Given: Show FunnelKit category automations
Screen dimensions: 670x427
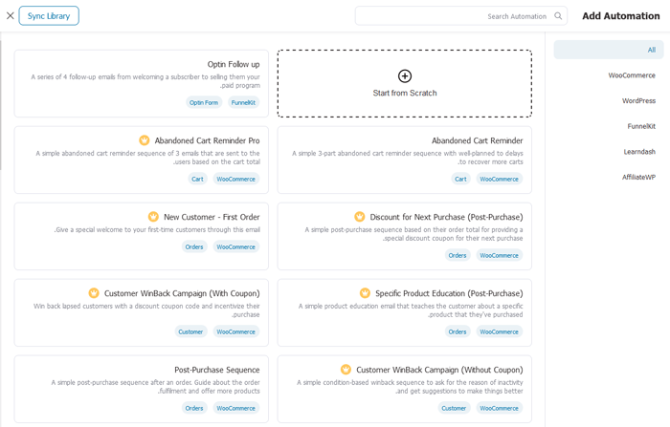Looking at the screenshot, I should click(641, 126).
